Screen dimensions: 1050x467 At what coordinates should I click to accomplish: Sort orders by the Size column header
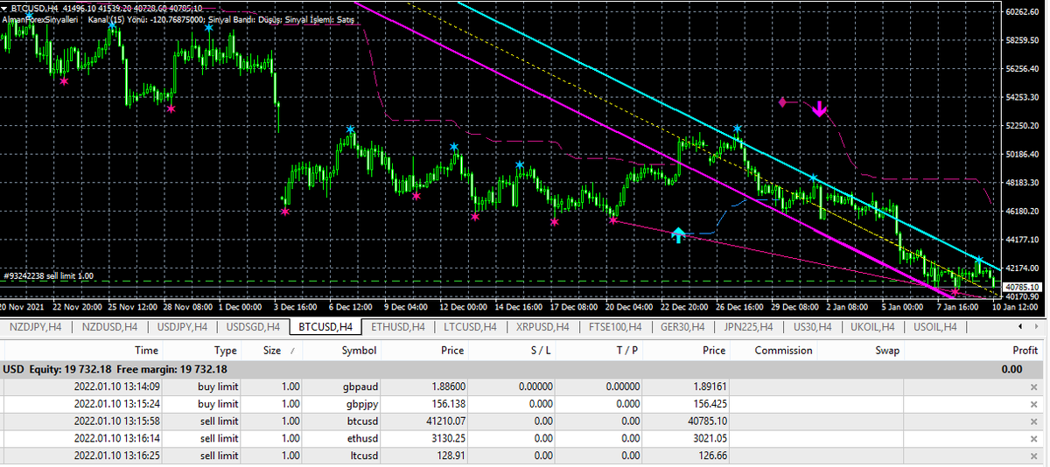point(273,351)
